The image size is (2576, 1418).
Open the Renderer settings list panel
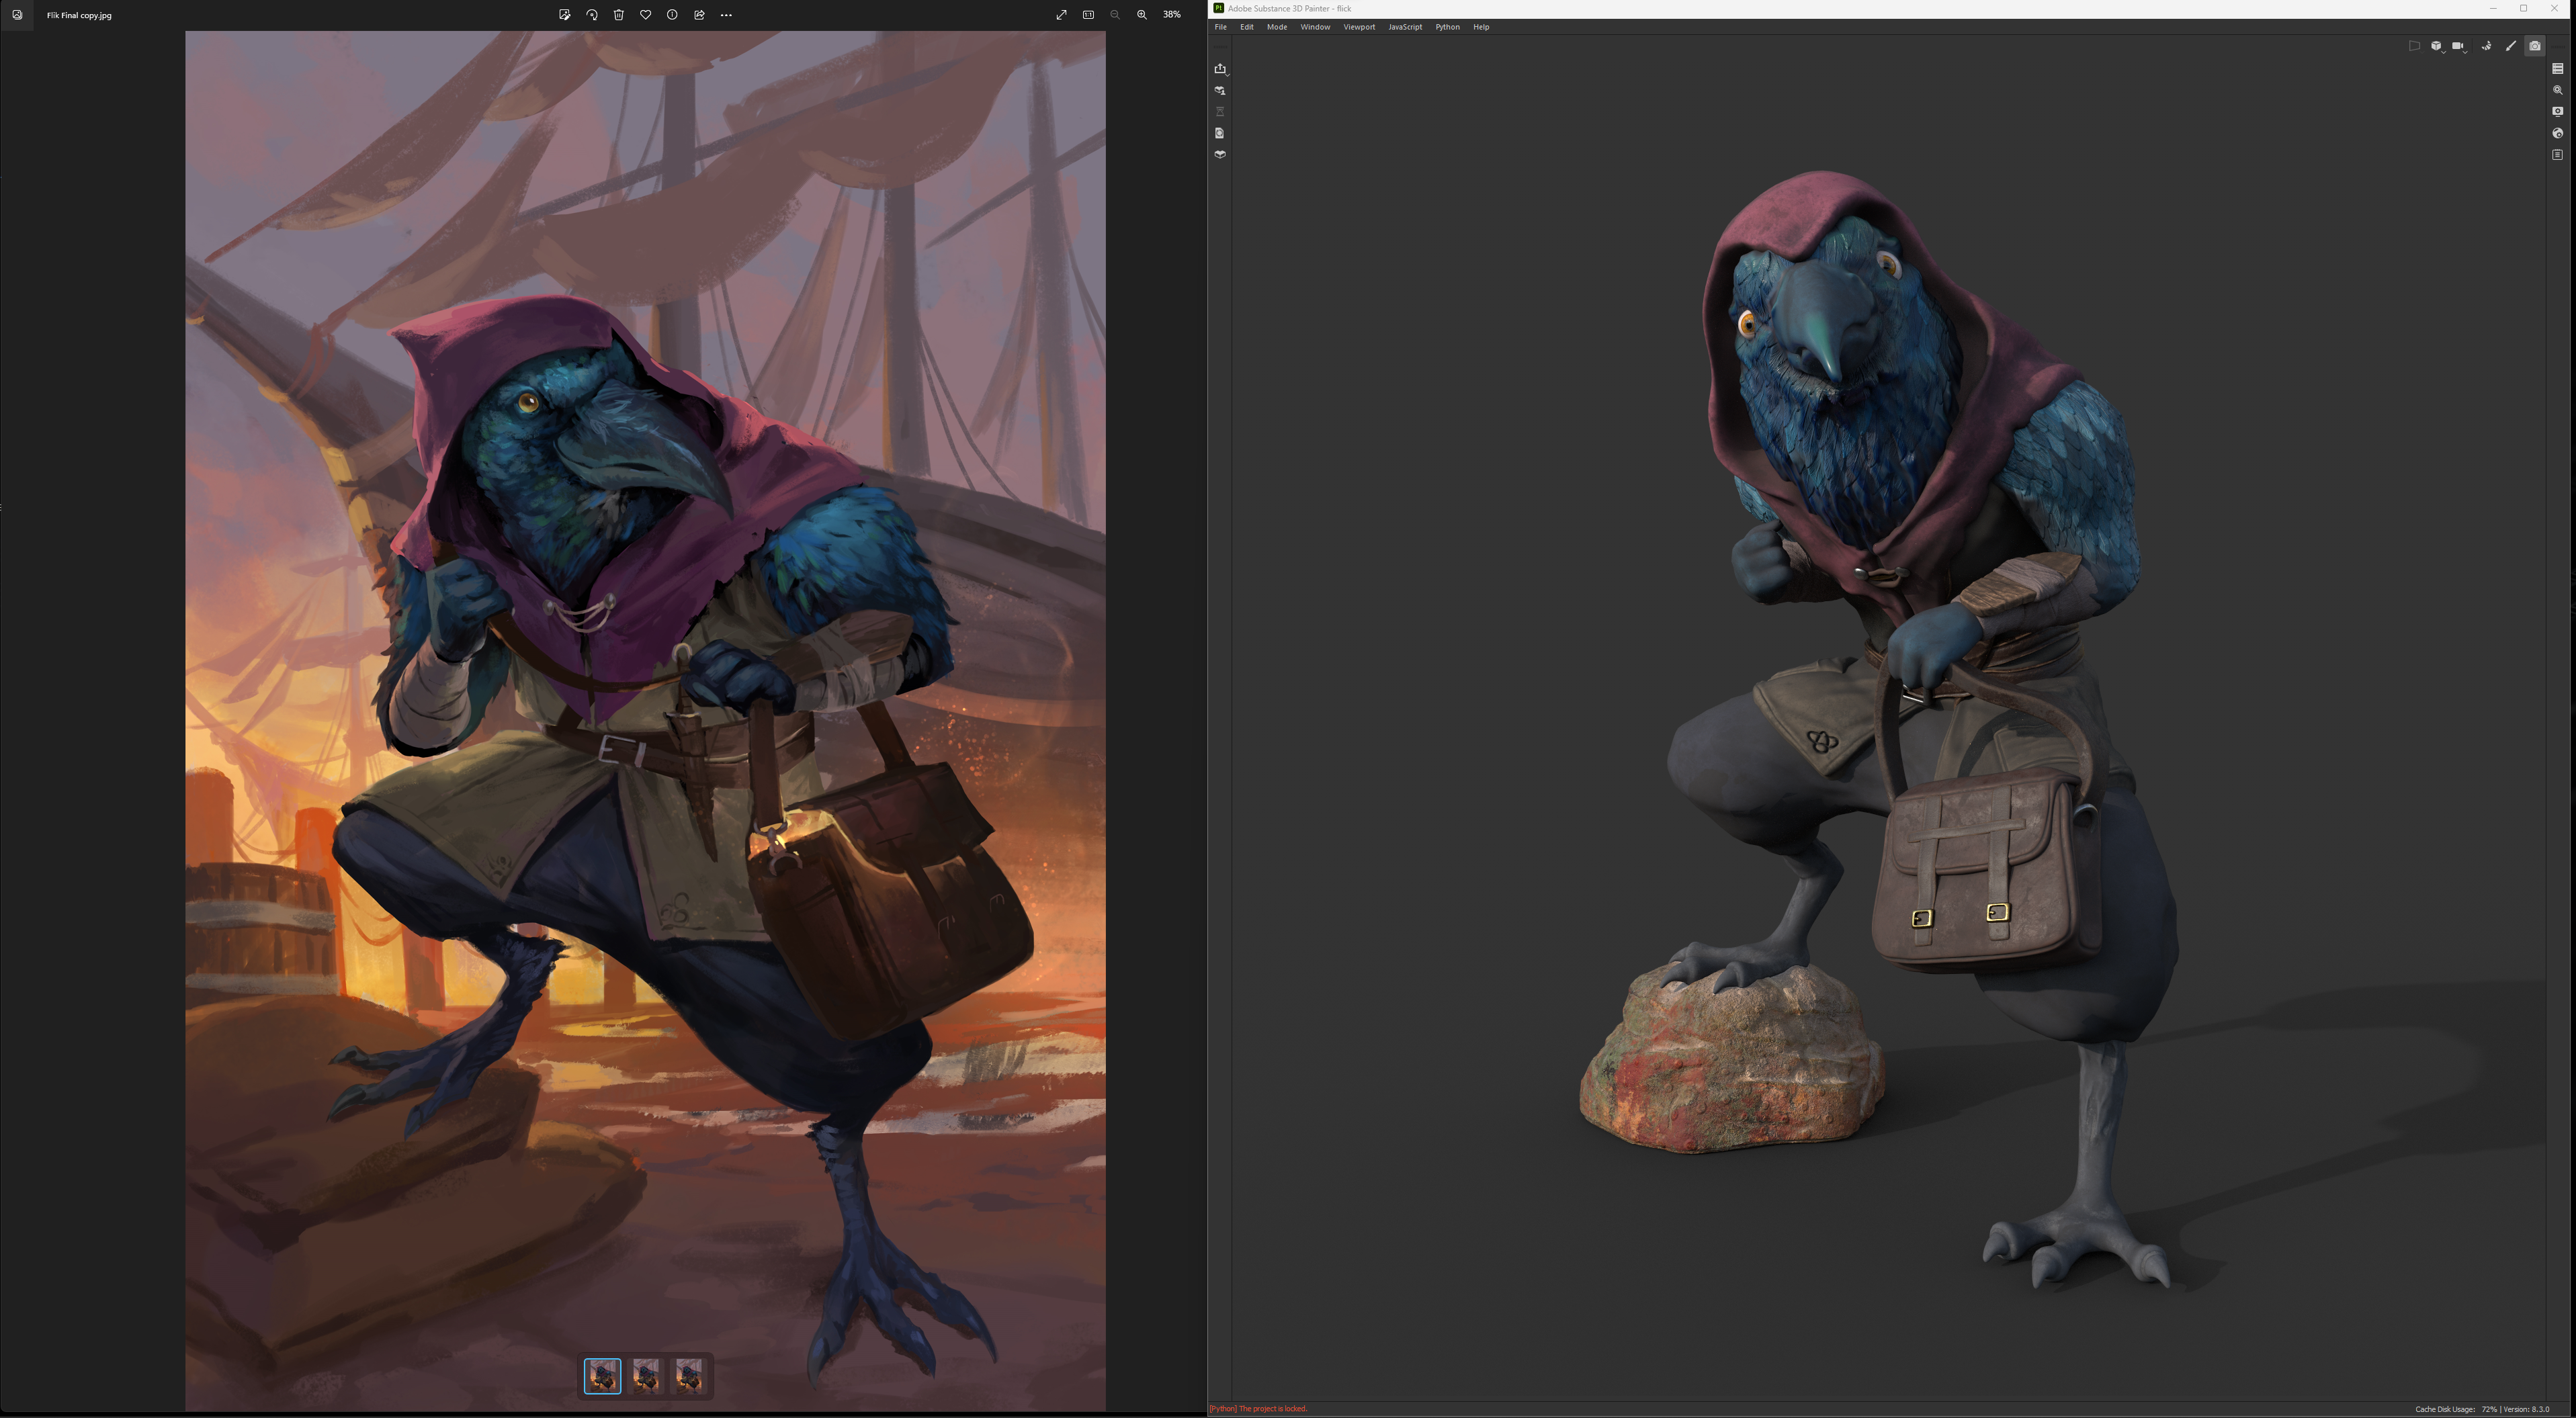click(x=2557, y=69)
